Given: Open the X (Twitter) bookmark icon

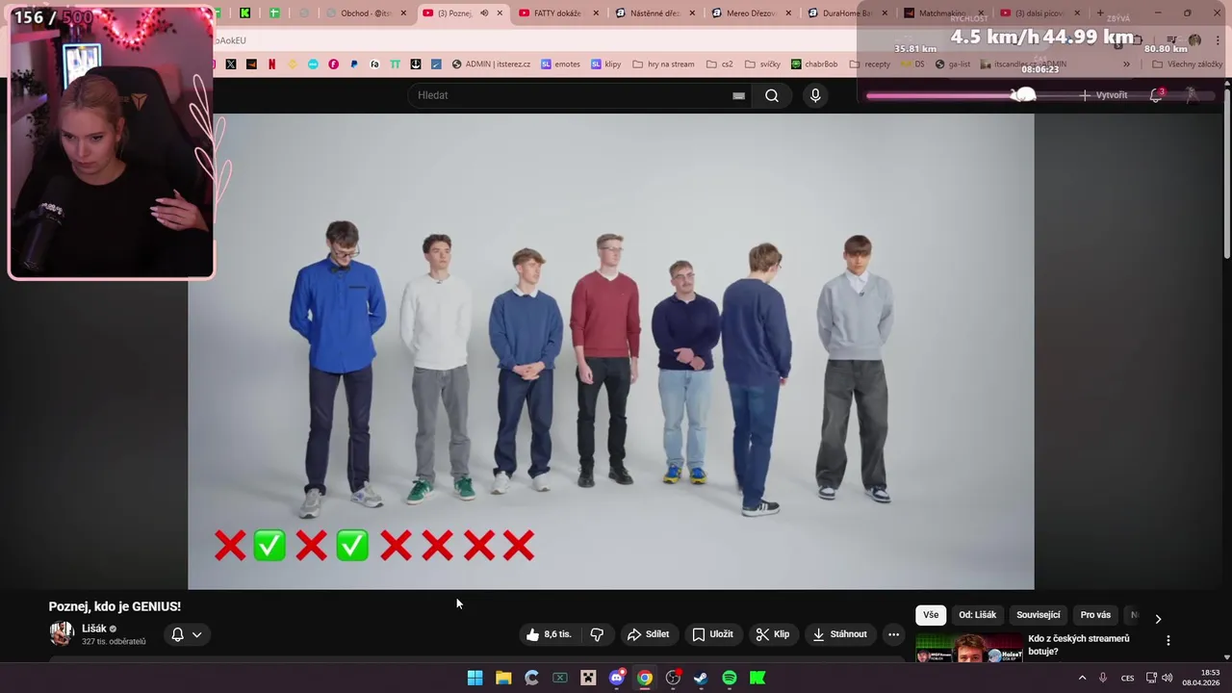Looking at the screenshot, I should (x=231, y=64).
